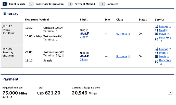This screenshot has height=105, width=176.
Task: Select the Payment Method step
Action: point(81,4)
